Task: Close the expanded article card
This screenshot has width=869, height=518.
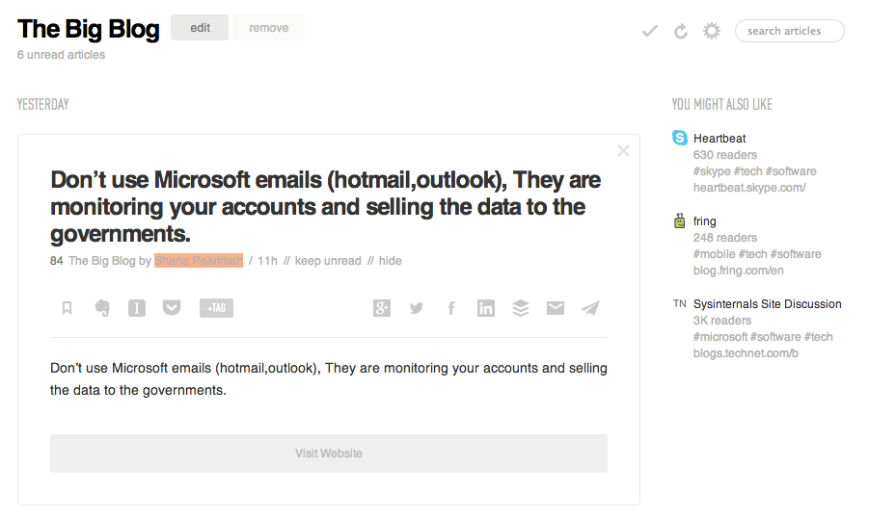Action: pos(623,150)
